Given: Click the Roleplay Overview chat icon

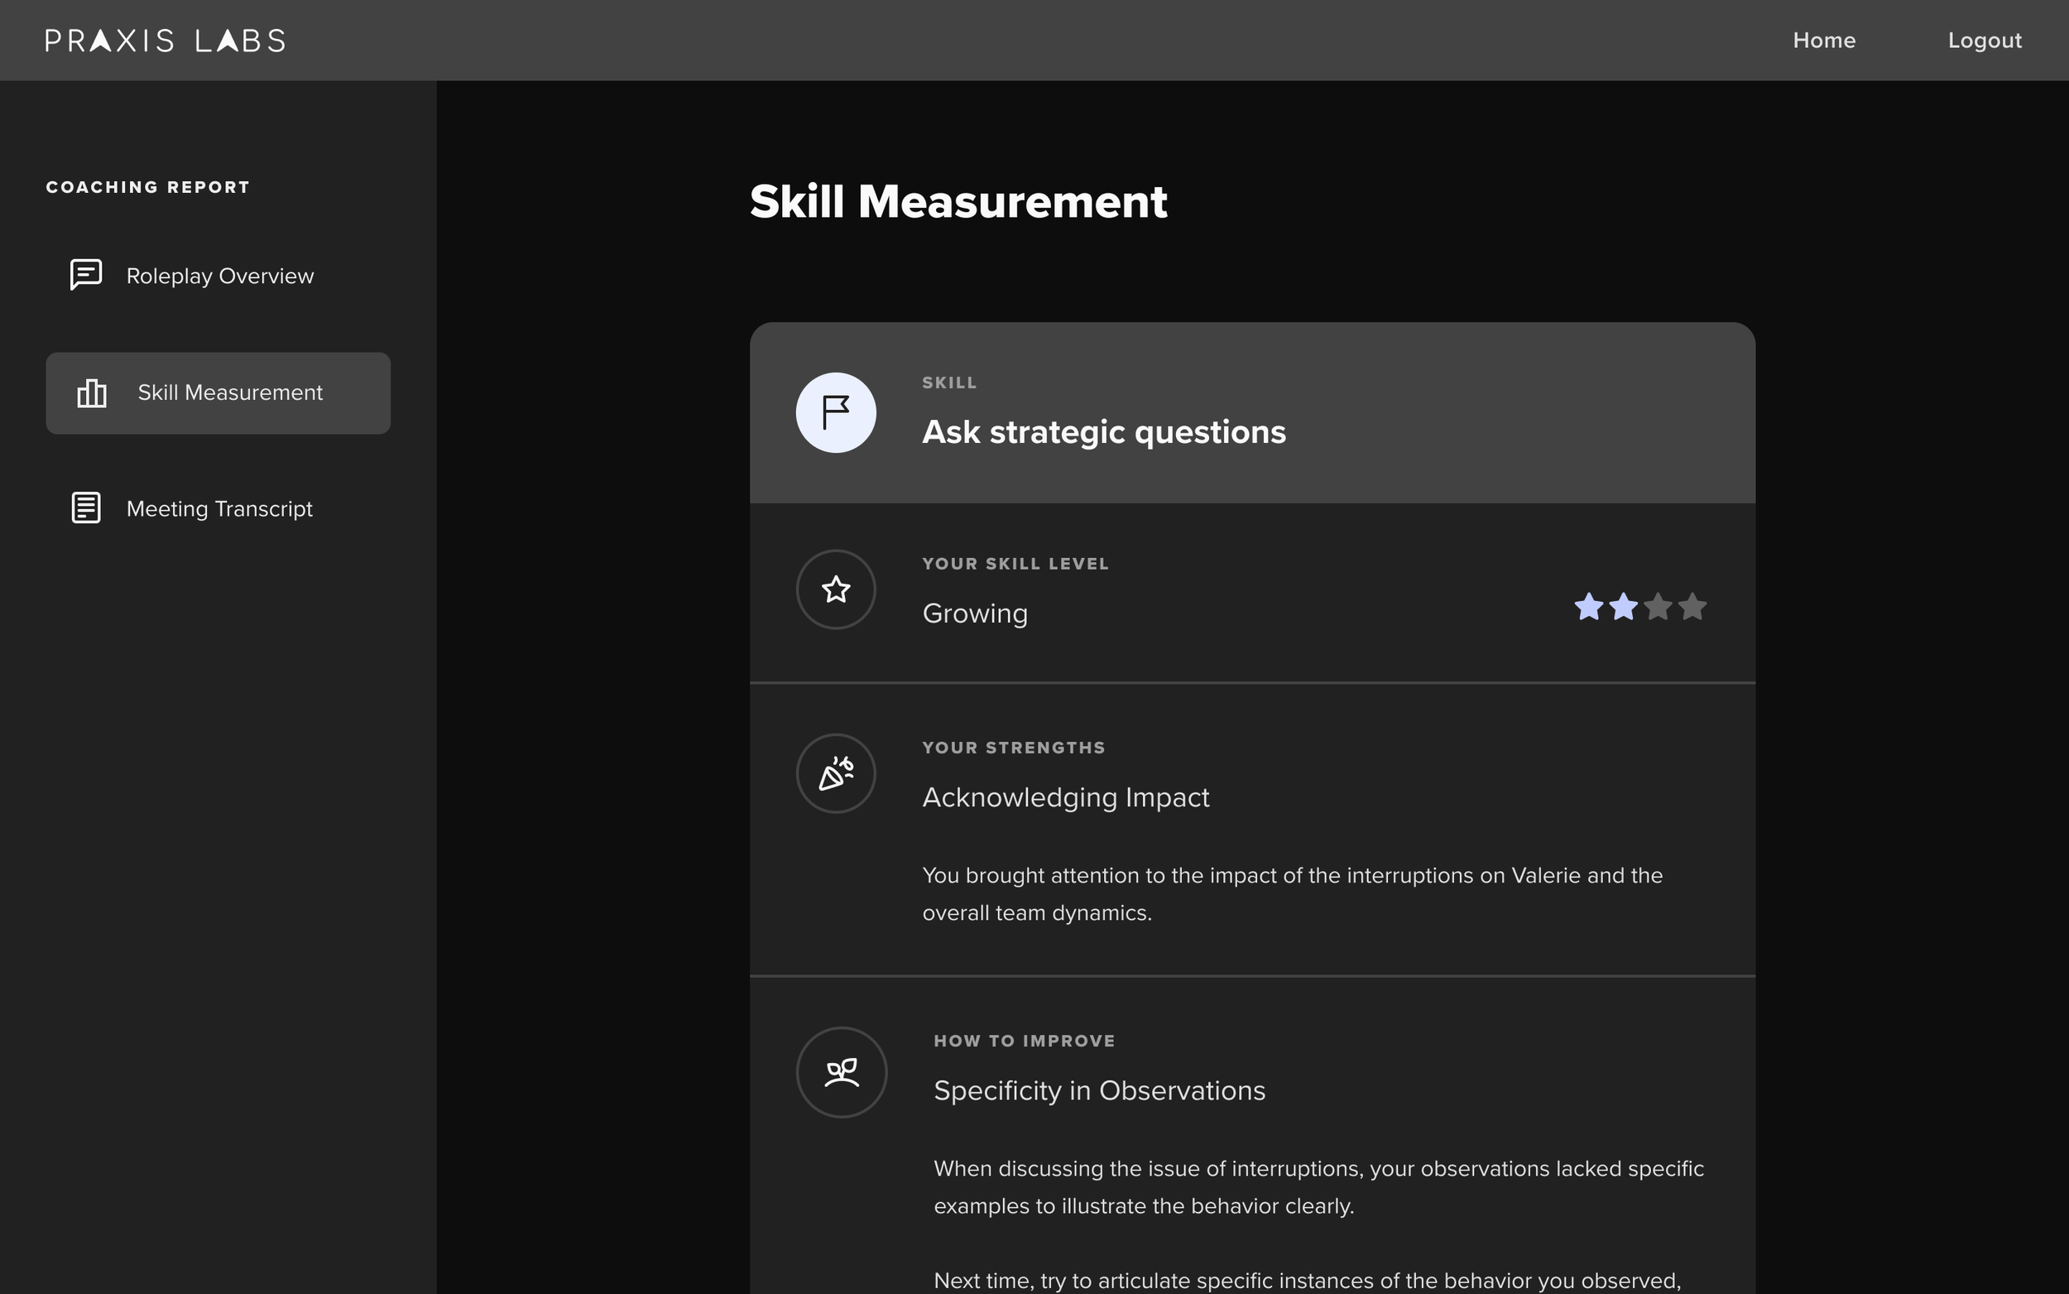Looking at the screenshot, I should (85, 276).
